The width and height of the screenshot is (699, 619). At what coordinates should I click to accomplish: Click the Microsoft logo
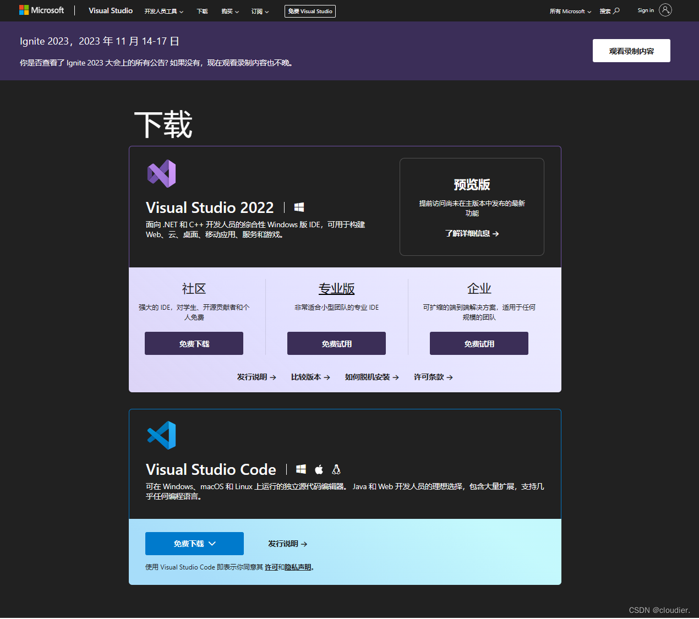tap(41, 10)
